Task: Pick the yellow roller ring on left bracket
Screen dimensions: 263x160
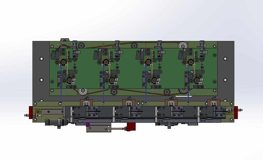Action: point(38,111)
